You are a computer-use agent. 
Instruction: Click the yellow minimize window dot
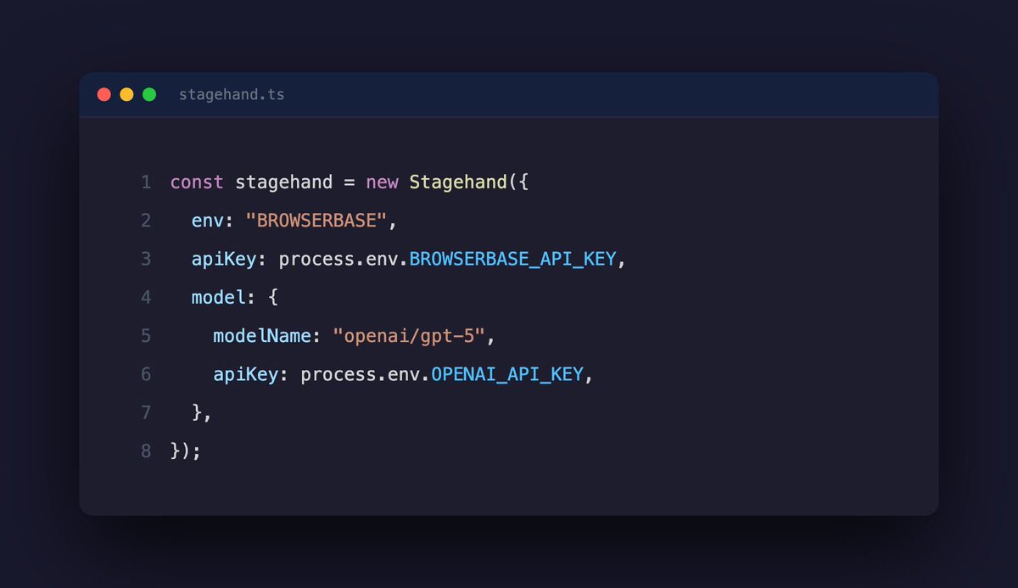coord(126,94)
